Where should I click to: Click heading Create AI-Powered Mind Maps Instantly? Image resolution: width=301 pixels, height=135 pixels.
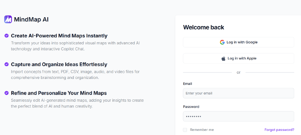(59, 36)
